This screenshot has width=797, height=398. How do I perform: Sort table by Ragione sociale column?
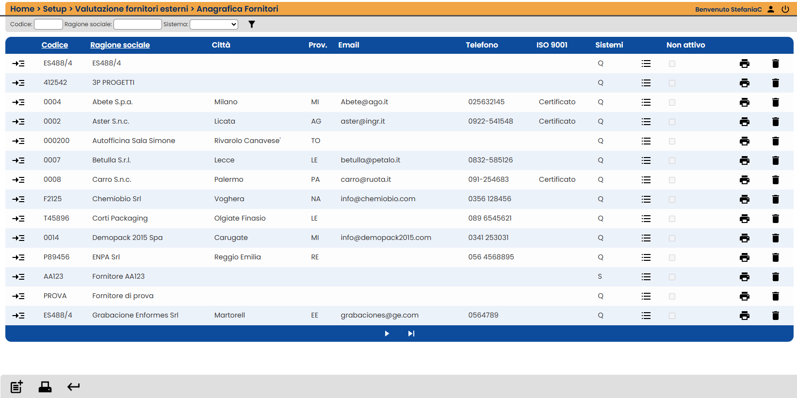click(x=120, y=45)
